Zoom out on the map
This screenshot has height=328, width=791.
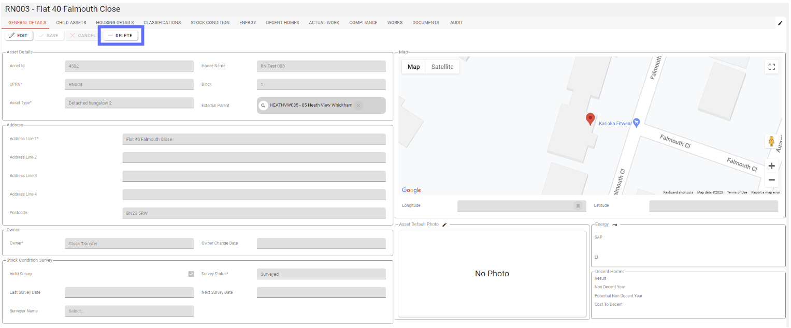(x=771, y=180)
